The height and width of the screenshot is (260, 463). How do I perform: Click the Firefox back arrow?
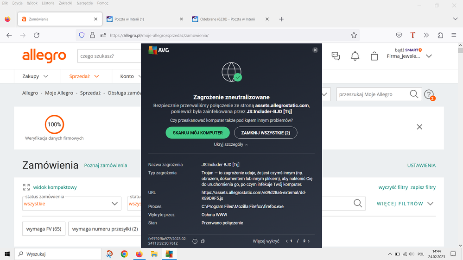click(9, 35)
